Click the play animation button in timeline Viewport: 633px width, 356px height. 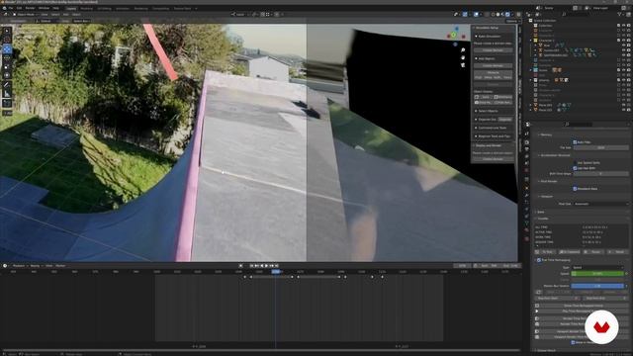click(x=266, y=266)
